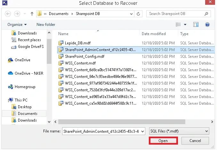The width and height of the screenshot is (217, 150).
Task: Click the navigation pane vertical scrollbar thumb
Action: (49, 51)
